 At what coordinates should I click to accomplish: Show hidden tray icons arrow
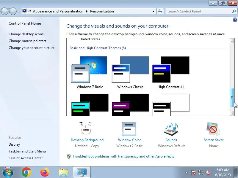tap(187, 172)
